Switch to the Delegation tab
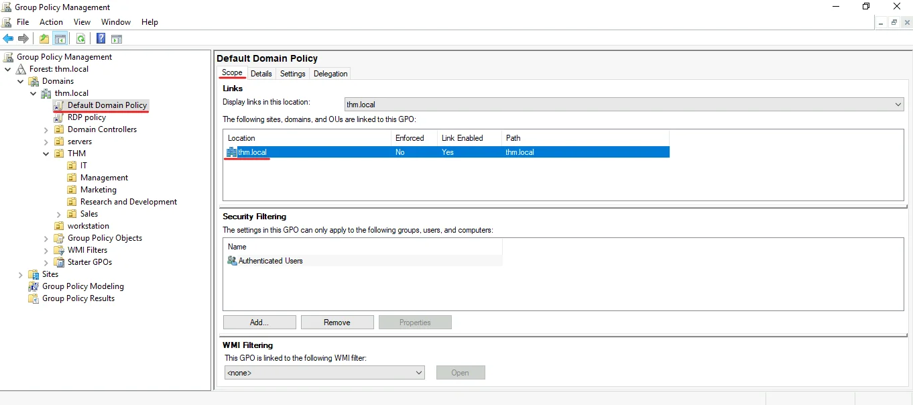913x405 pixels. click(x=330, y=74)
